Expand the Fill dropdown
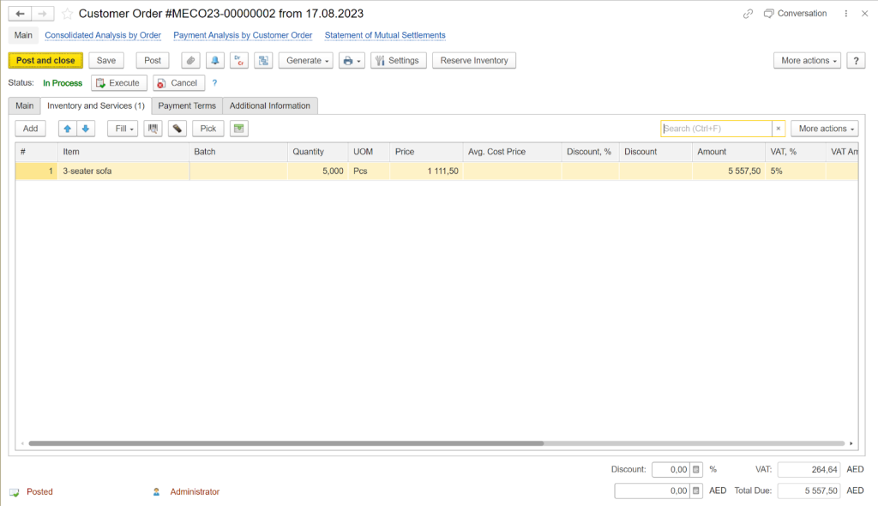 coord(123,129)
